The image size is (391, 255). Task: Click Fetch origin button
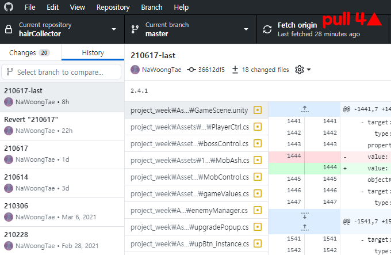tap(323, 29)
